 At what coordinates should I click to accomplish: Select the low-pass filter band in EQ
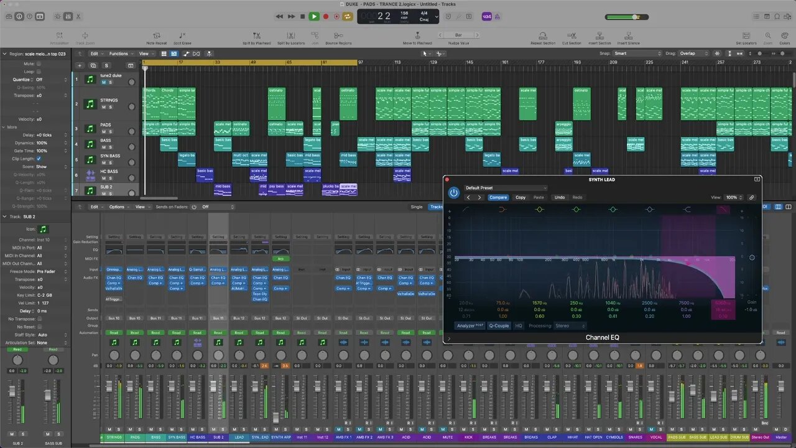click(723, 210)
